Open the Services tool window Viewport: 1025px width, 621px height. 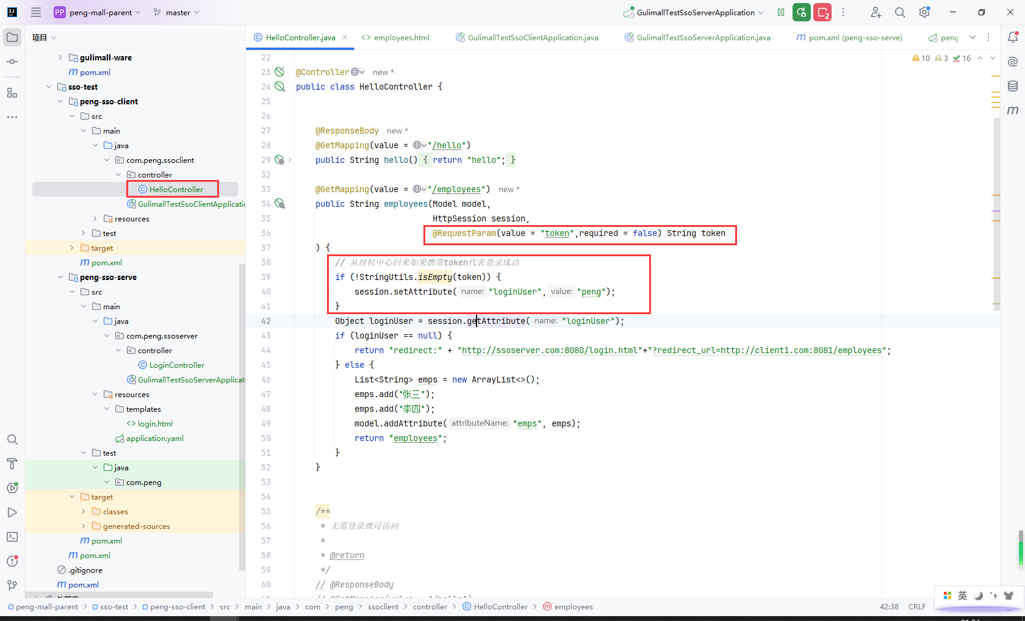12,488
